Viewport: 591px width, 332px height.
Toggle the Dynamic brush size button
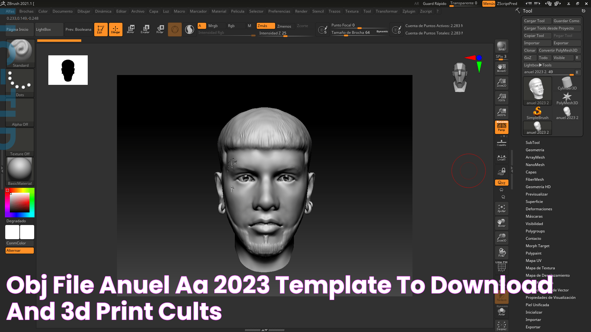(x=382, y=31)
